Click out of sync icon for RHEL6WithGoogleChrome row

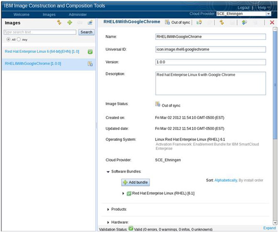[x=90, y=64]
